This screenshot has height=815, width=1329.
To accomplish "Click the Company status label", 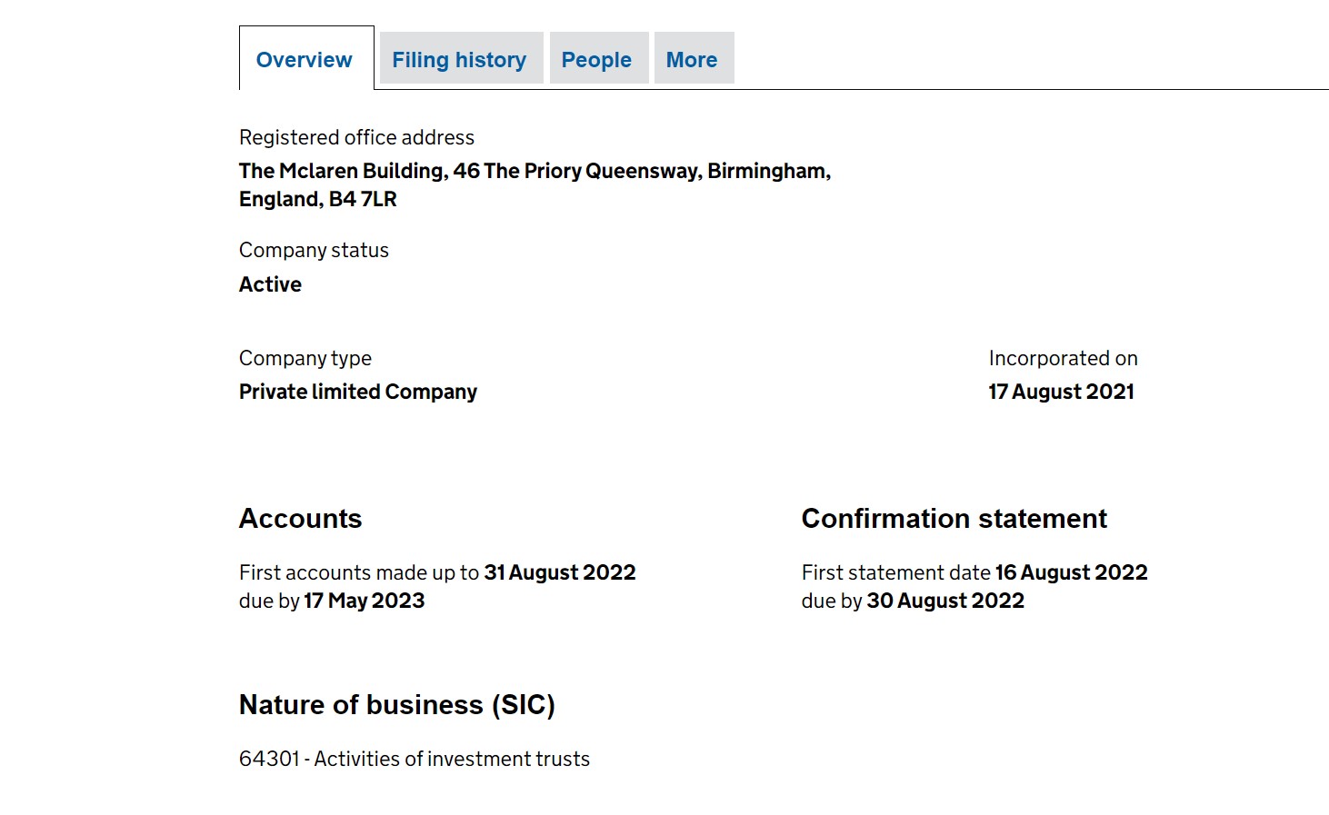I will tap(314, 250).
